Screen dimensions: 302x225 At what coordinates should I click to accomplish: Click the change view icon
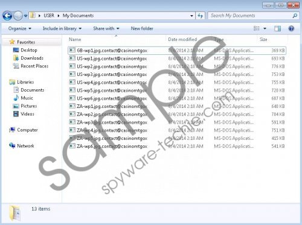pos(256,28)
